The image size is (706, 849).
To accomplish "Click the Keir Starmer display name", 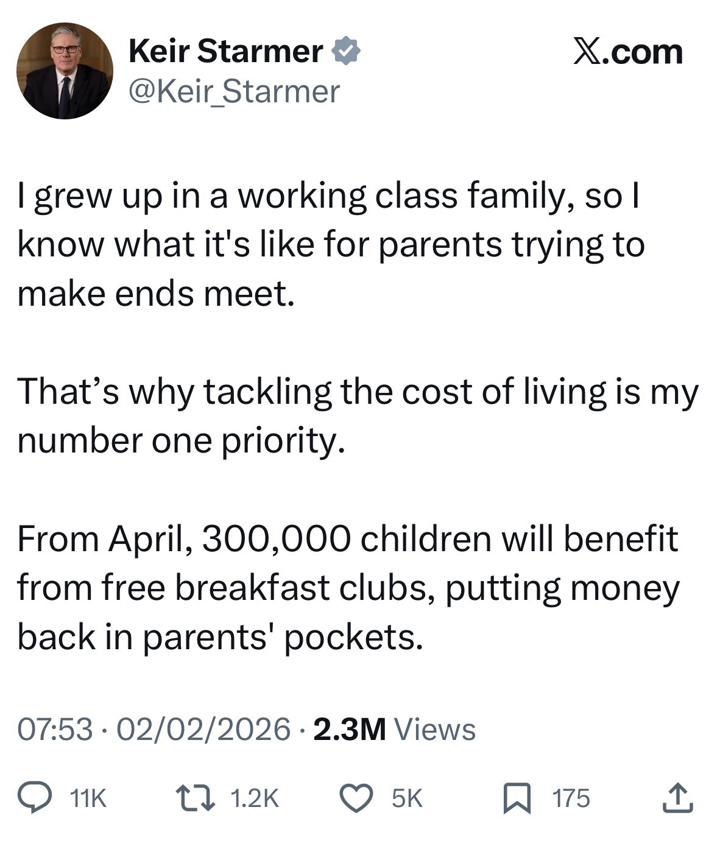I will (225, 51).
